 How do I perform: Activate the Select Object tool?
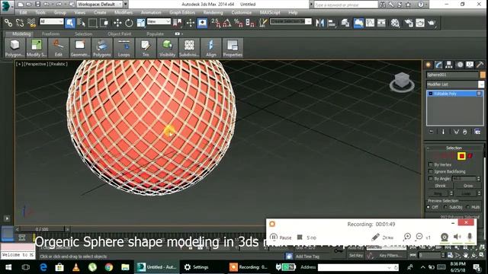tap(70, 23)
